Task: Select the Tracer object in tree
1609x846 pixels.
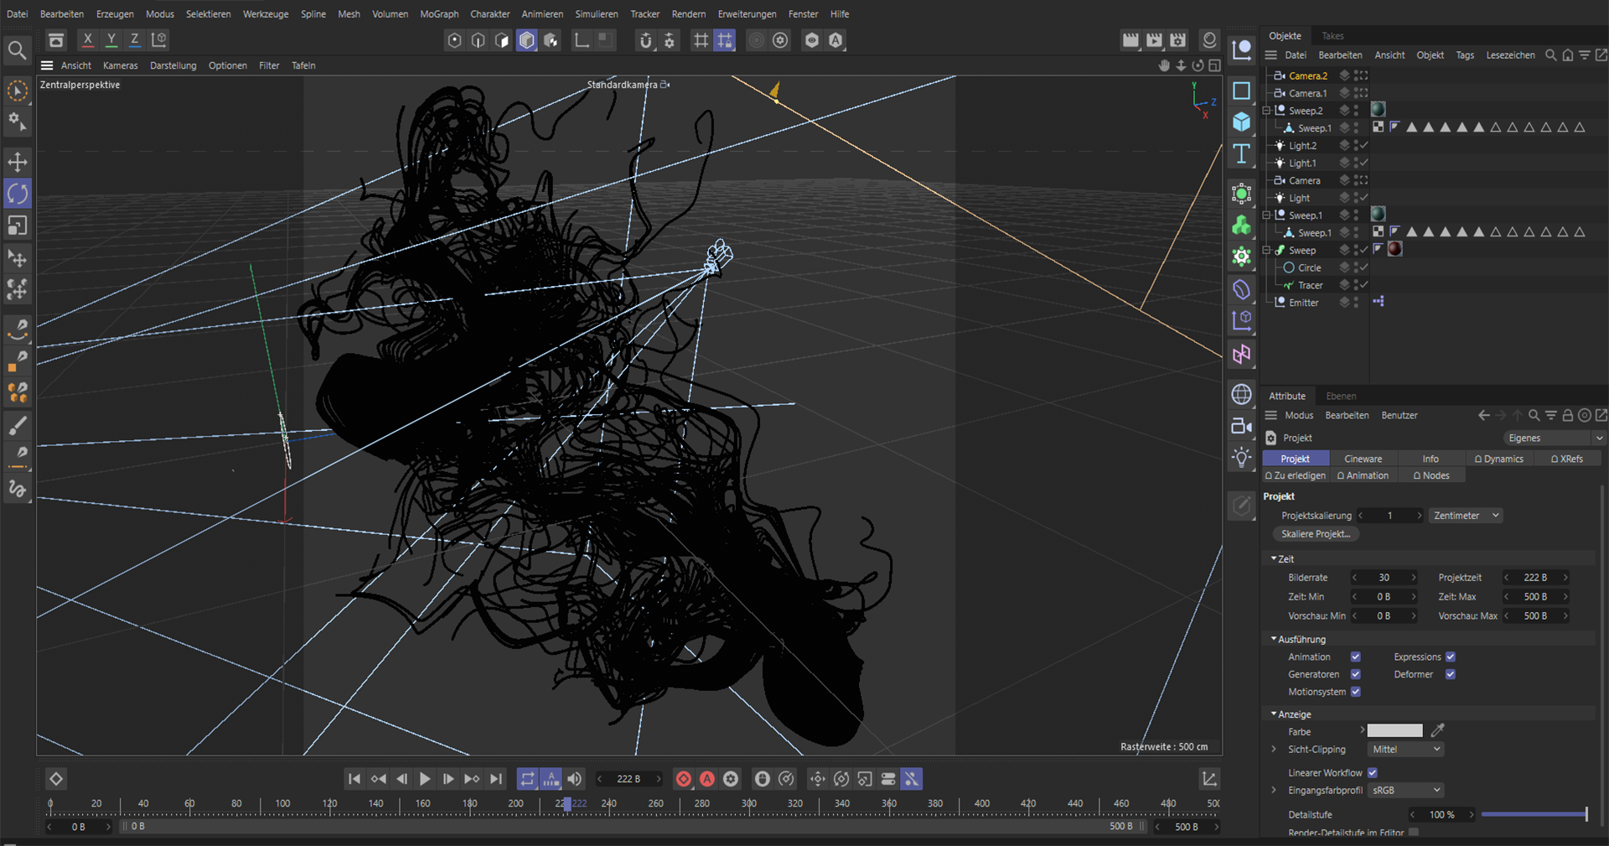Action: 1310,285
